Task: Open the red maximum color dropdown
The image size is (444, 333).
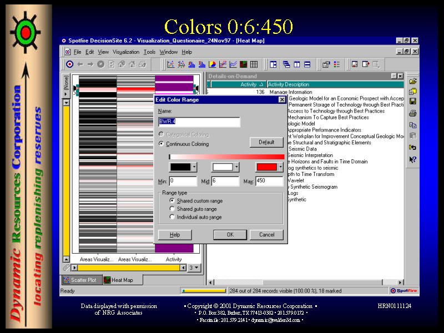Action: [280, 167]
